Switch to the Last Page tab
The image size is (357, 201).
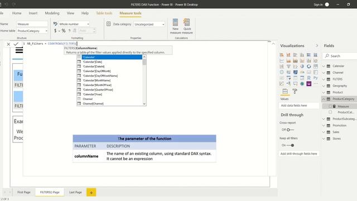pos(75,192)
